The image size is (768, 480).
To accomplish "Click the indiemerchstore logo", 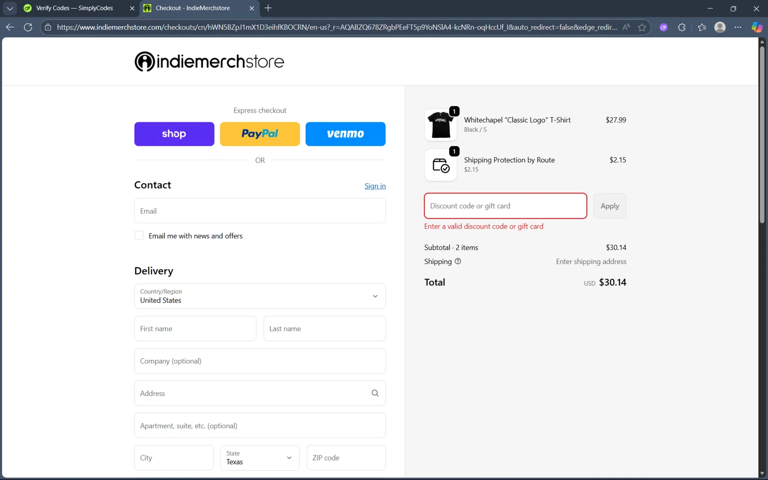I will pyautogui.click(x=209, y=61).
